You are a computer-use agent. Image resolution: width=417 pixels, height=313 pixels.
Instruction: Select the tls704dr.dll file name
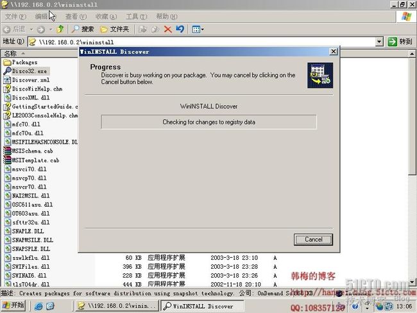click(x=31, y=284)
